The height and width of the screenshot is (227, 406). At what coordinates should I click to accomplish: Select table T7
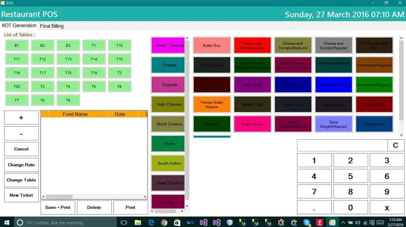coord(17,100)
